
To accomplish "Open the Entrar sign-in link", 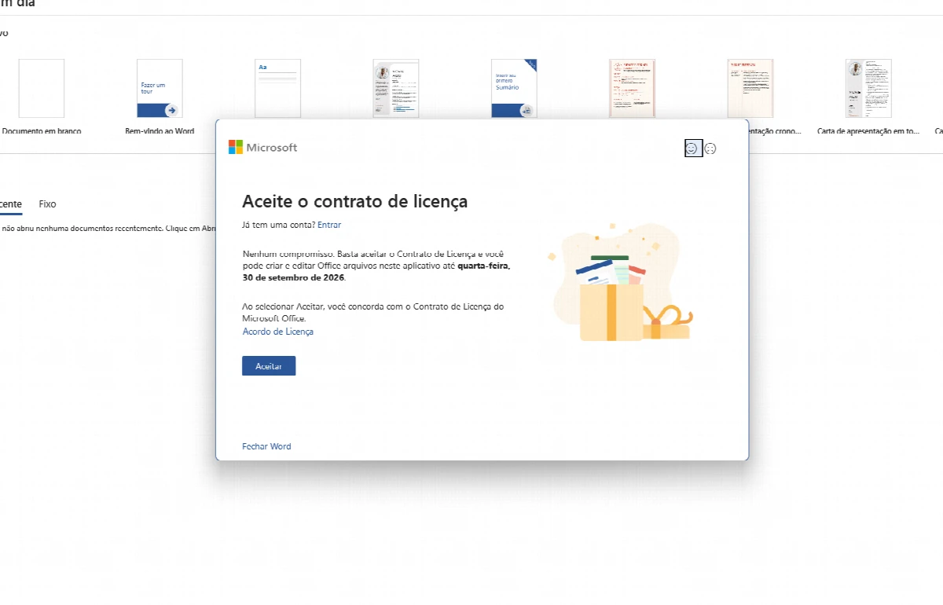I will 329,225.
